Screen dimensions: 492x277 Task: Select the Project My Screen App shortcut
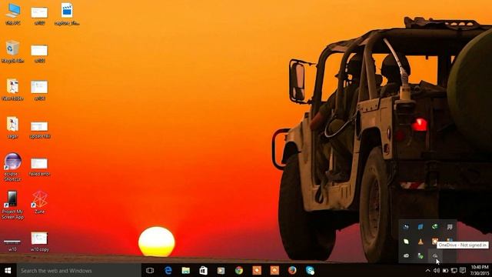(x=12, y=205)
